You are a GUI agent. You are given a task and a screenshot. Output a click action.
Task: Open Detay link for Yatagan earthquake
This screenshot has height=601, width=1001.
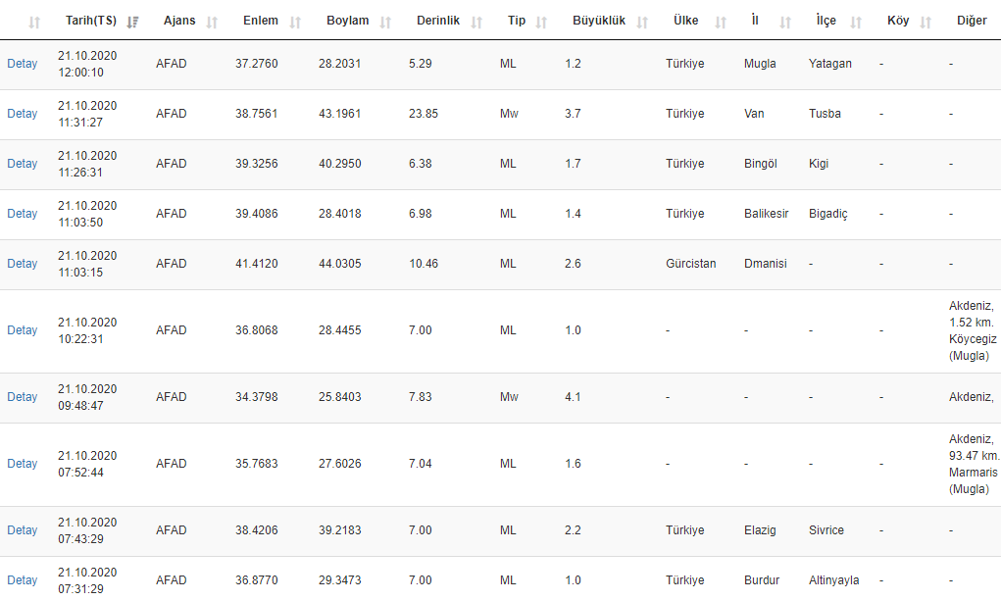pos(22,64)
